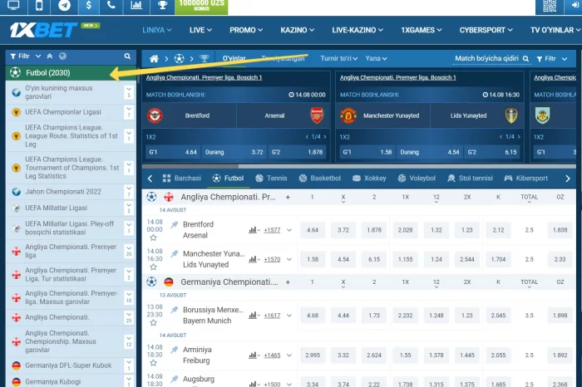Open the sidebar Filtr dropdown
The width and height of the screenshot is (582, 387).
coord(25,56)
